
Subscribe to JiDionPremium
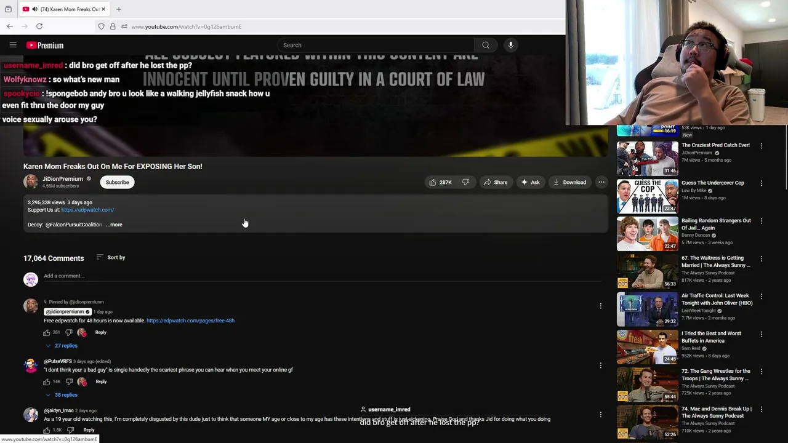click(117, 182)
